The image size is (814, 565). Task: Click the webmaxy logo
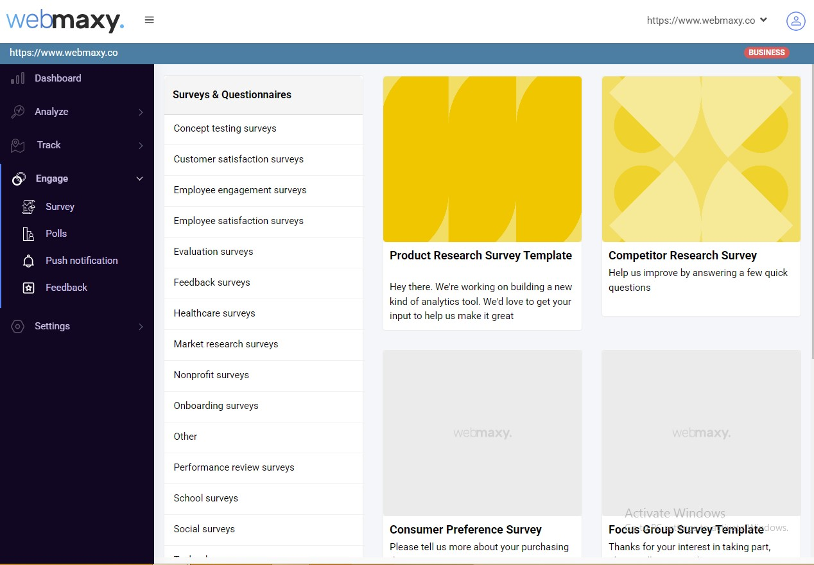point(65,21)
